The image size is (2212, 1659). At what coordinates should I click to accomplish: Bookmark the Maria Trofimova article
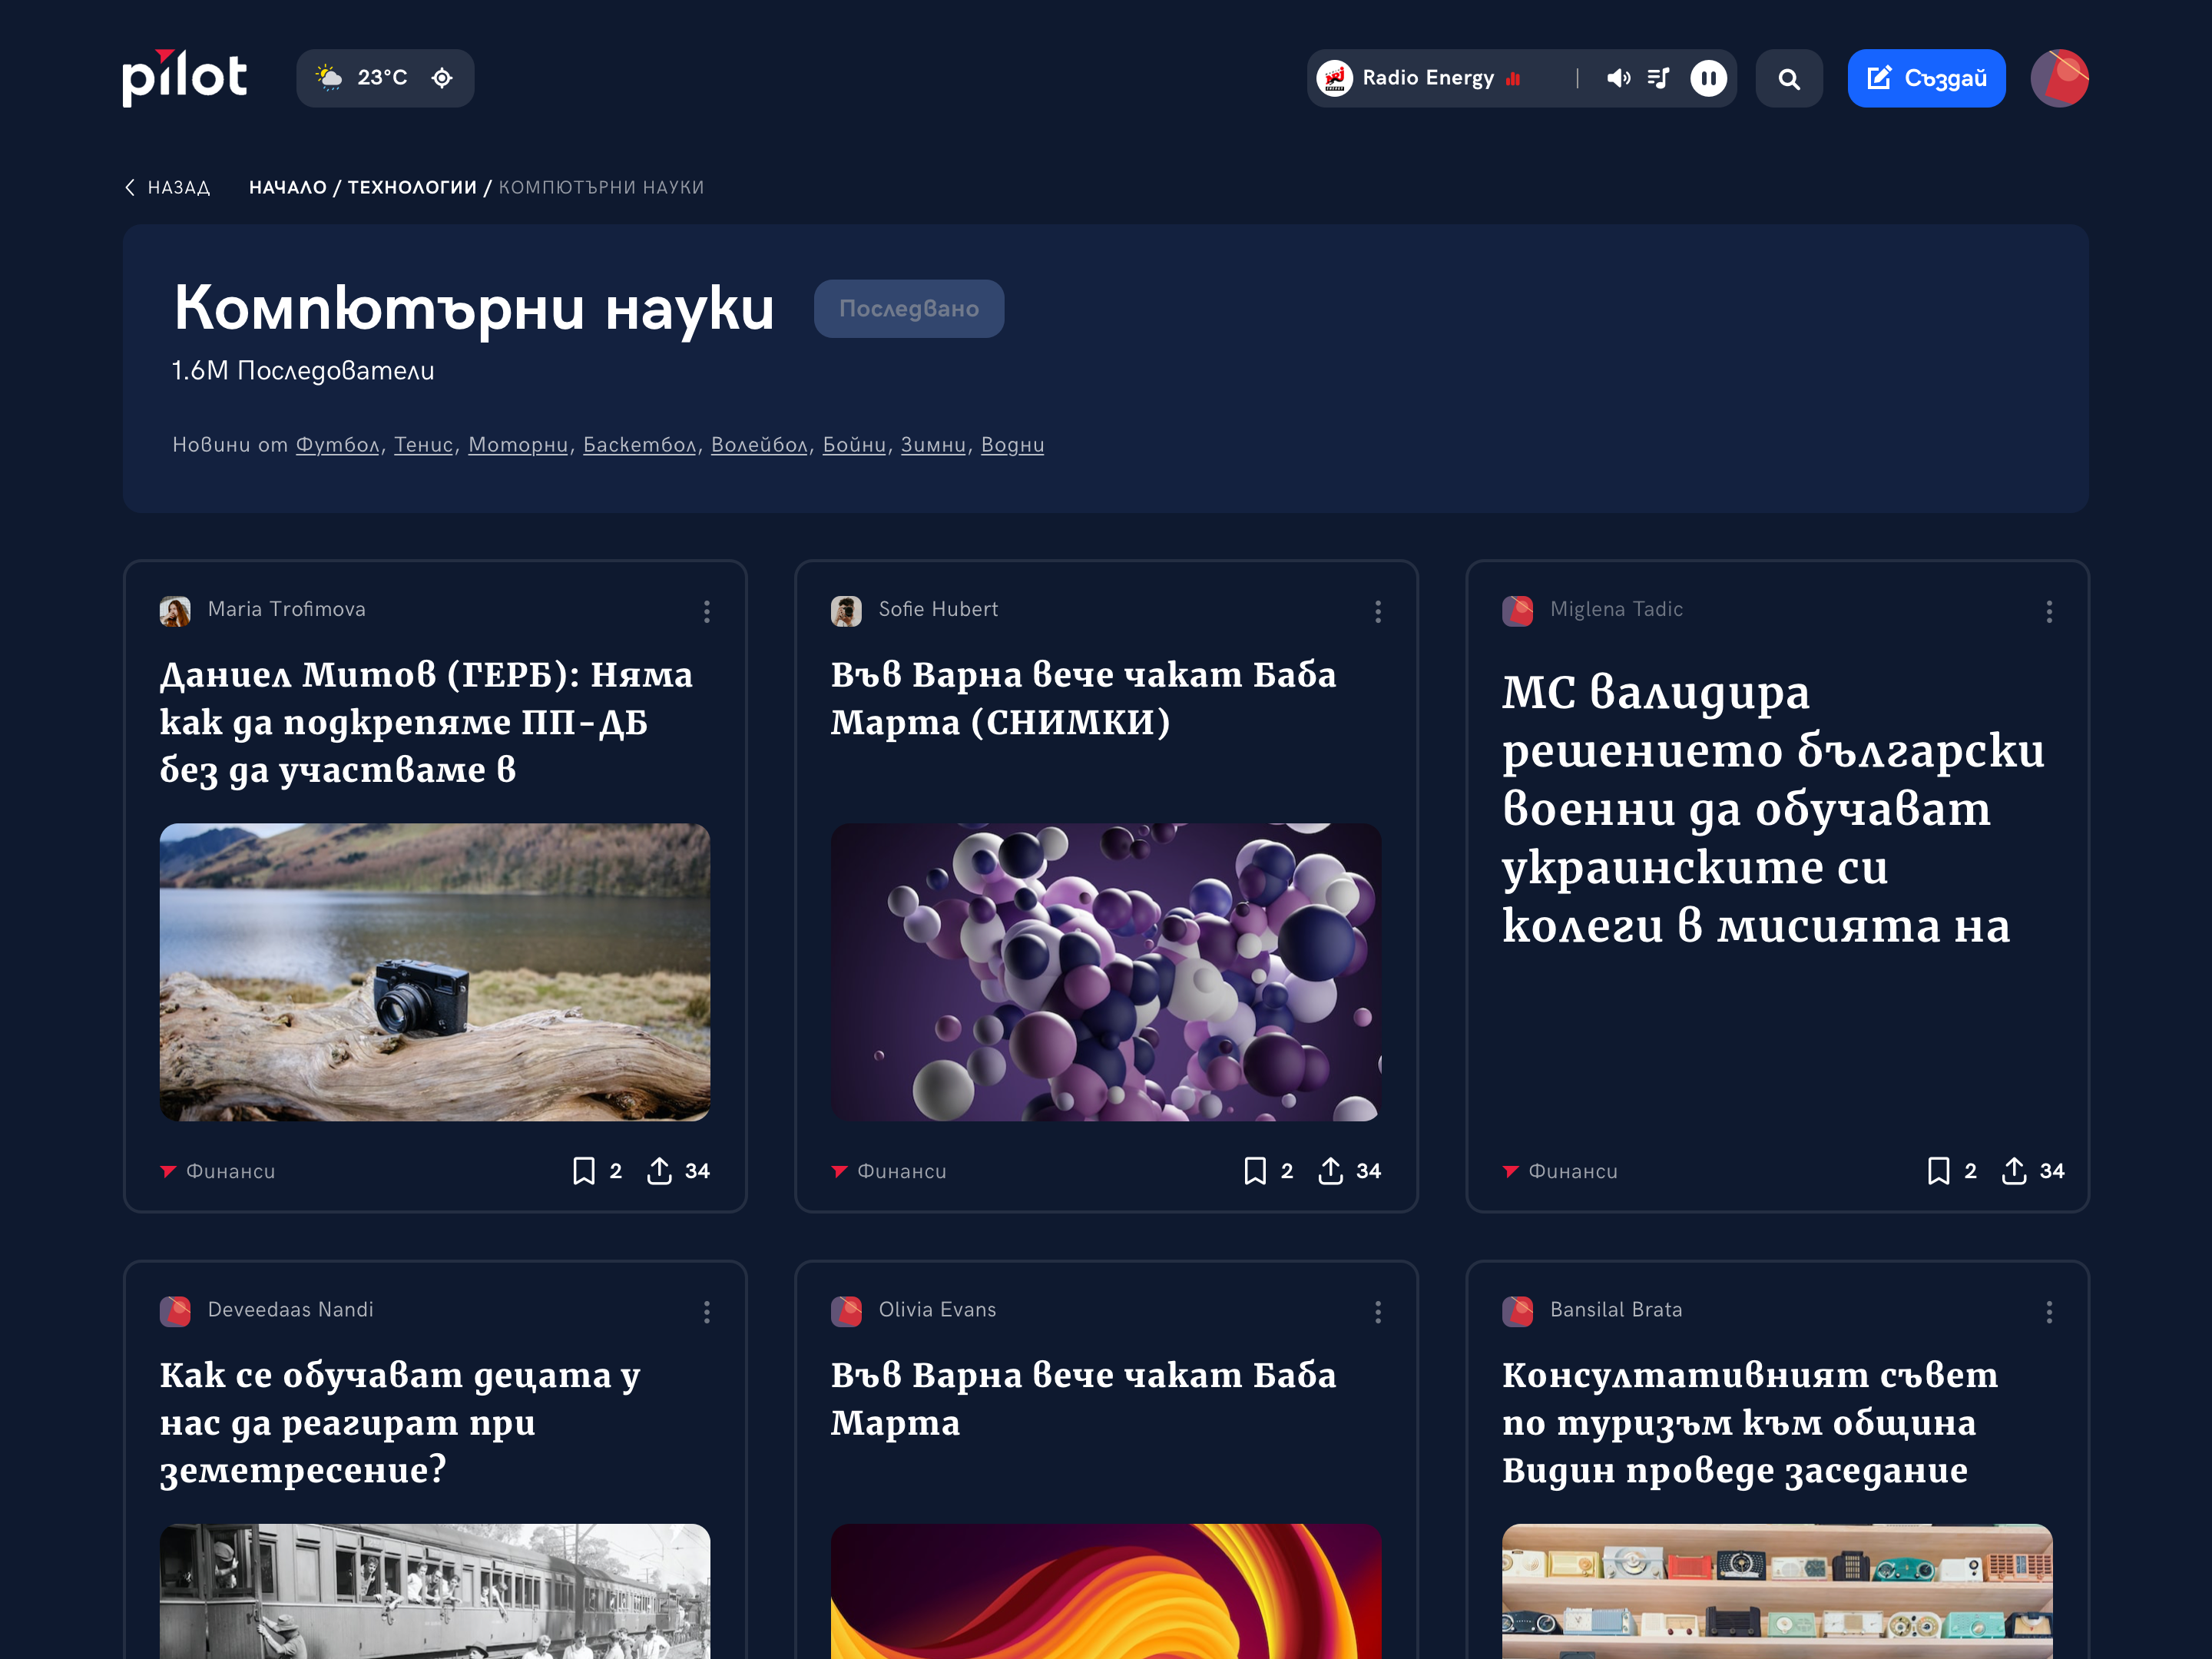[584, 1171]
